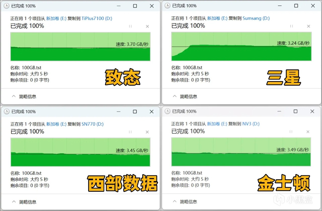Click the clock icon in the Sumsang window title bar
322x211 pixels.
click(167, 6)
